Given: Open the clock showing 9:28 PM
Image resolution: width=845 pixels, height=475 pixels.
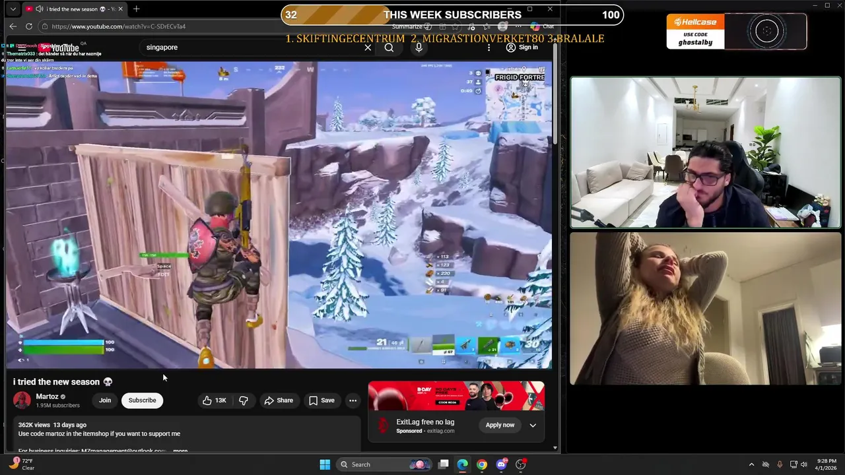Looking at the screenshot, I should (826, 464).
